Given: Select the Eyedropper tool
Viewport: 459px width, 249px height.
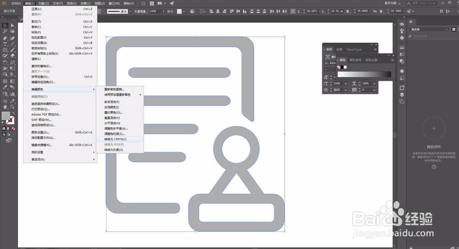Looking at the screenshot, I should 5,87.
